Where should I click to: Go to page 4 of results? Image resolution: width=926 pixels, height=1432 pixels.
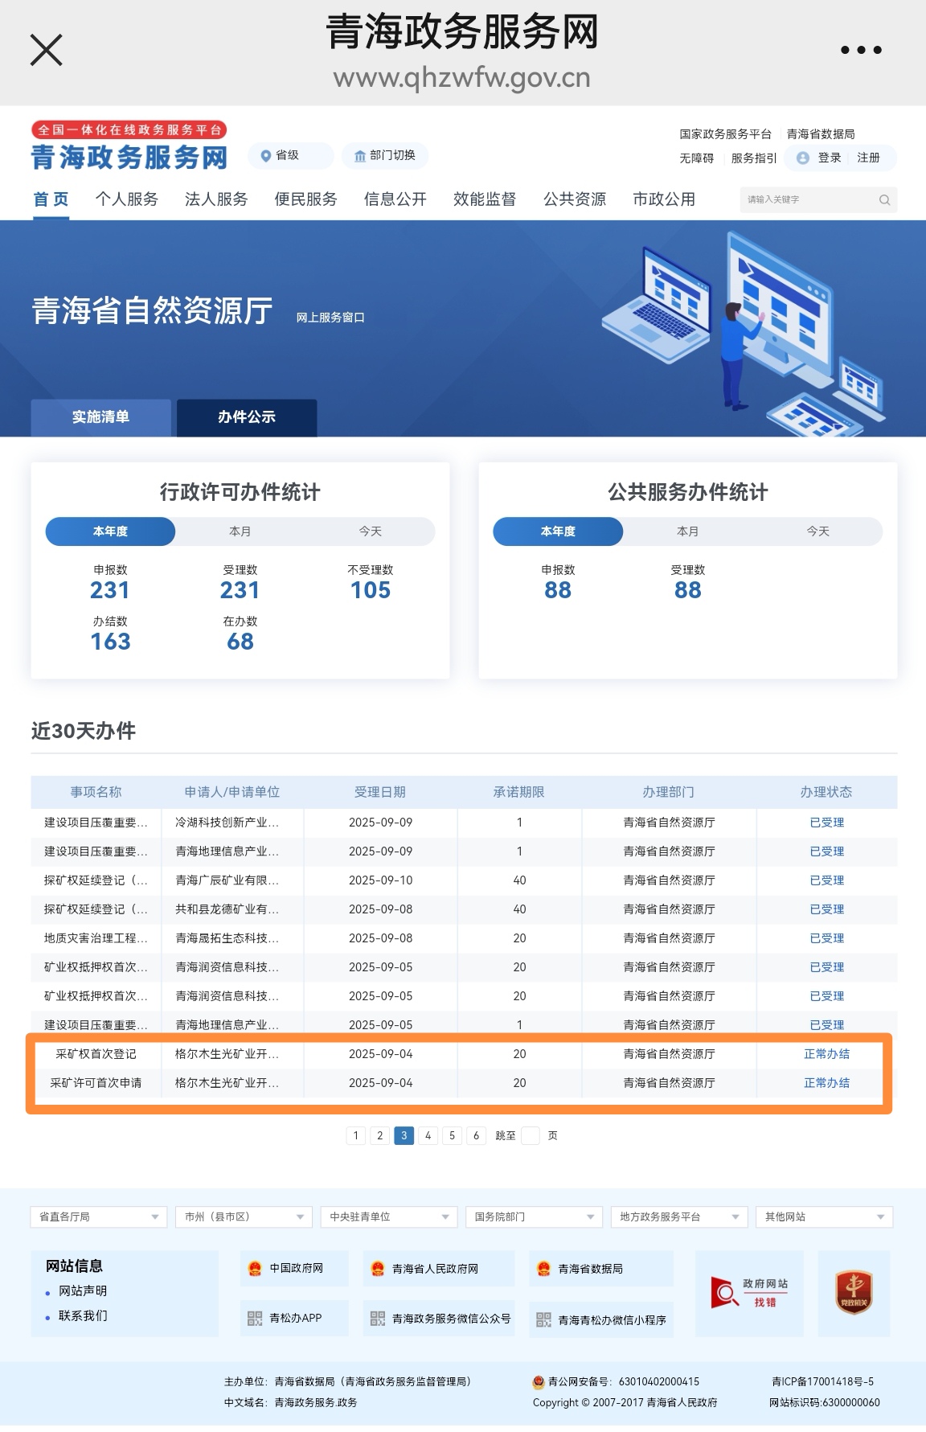tap(428, 1135)
